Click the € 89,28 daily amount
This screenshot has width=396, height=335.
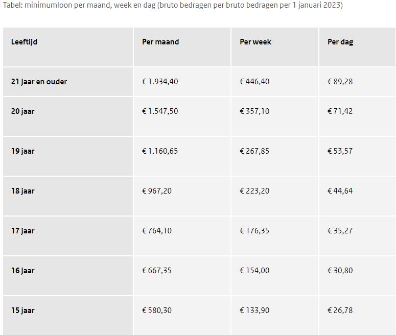(340, 82)
